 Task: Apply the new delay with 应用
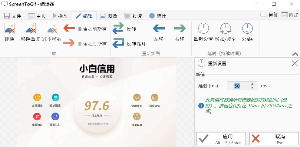pos(221,139)
